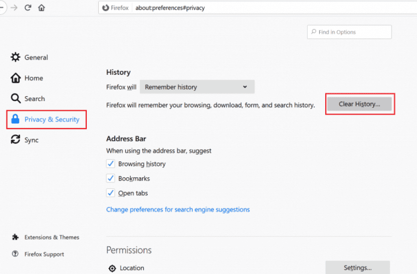Click the magnifier icon in Find in Options
Viewport: 417px width, 274px height.
click(314, 32)
